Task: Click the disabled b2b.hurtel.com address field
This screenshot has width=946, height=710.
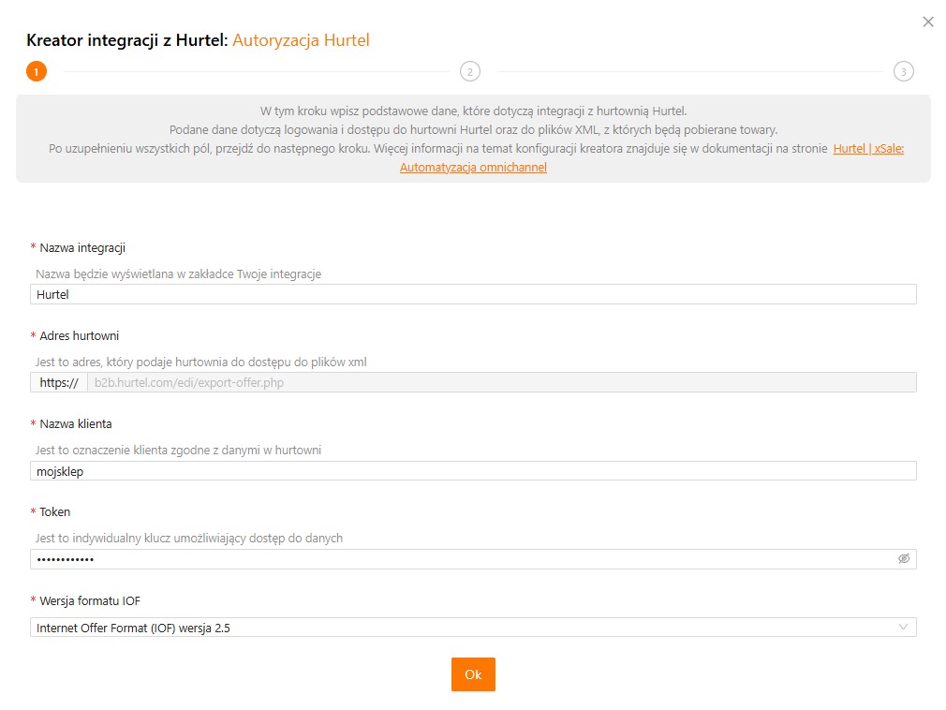Action: click(500, 382)
